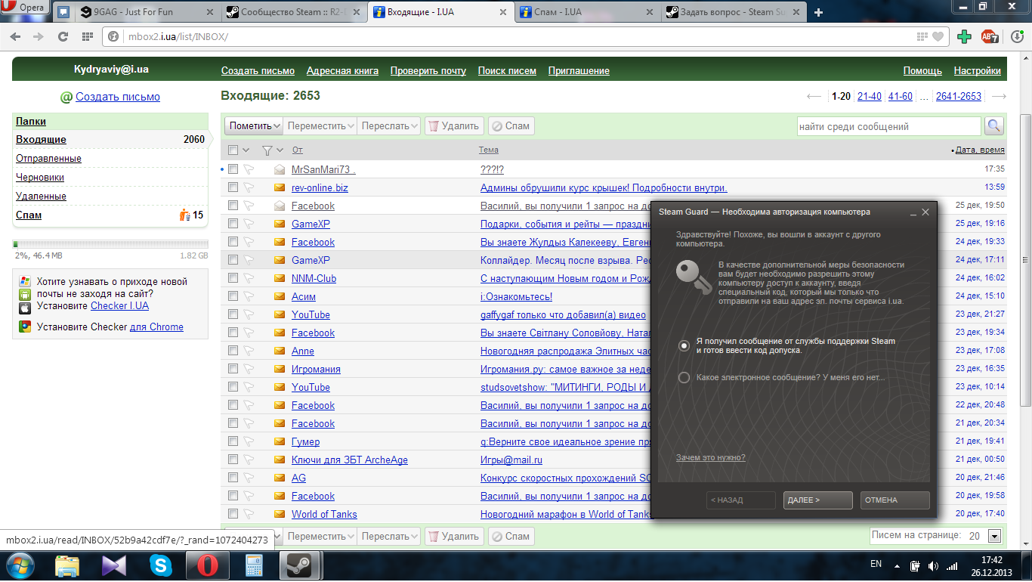Click ОТМЕНА button in Steam Guard
Screen dimensions: 1032x582
click(895, 500)
